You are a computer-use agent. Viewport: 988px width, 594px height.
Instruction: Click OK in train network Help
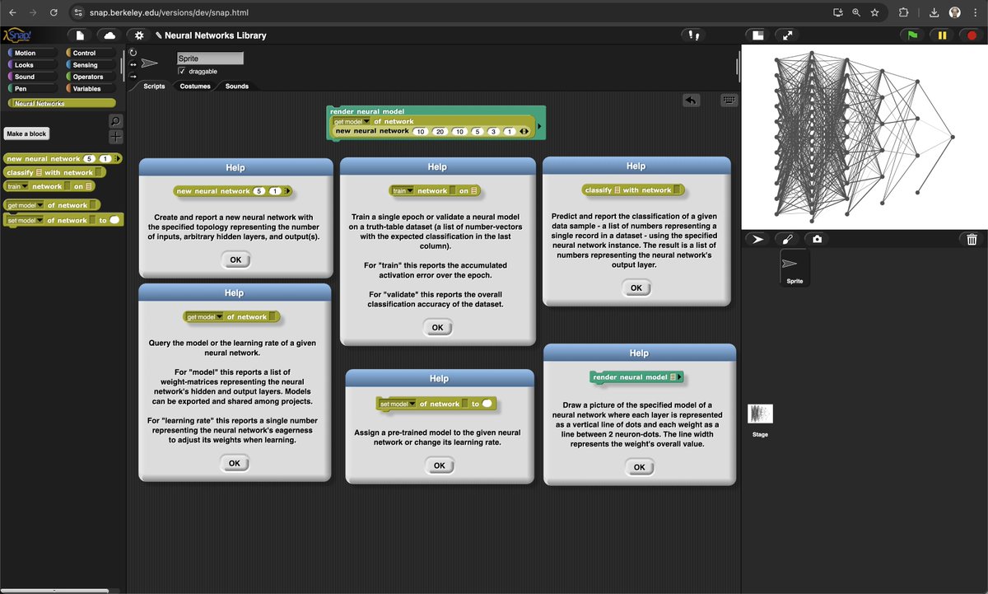[x=437, y=327]
